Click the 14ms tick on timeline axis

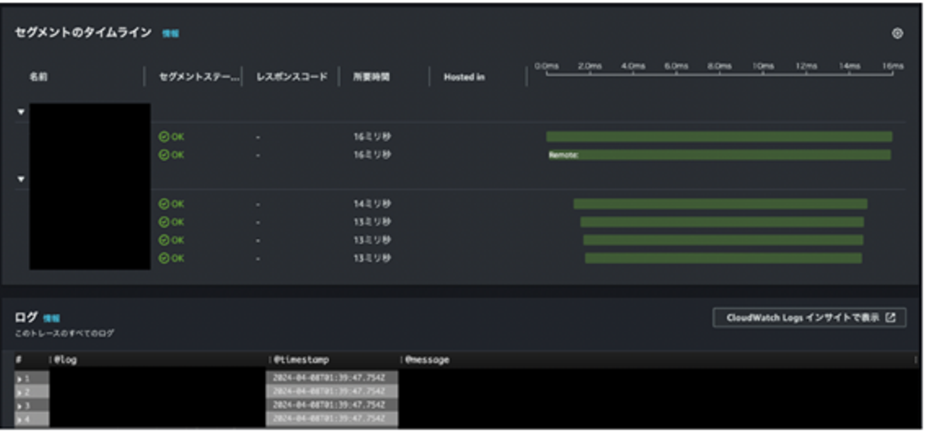coord(849,66)
